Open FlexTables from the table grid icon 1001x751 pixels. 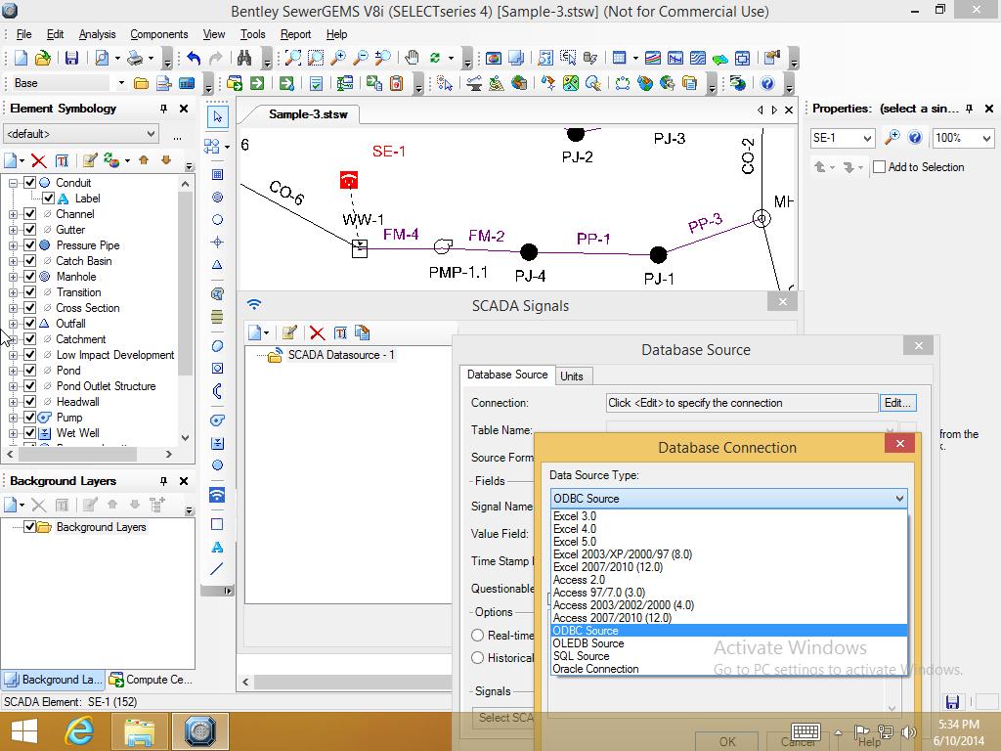[x=619, y=58]
